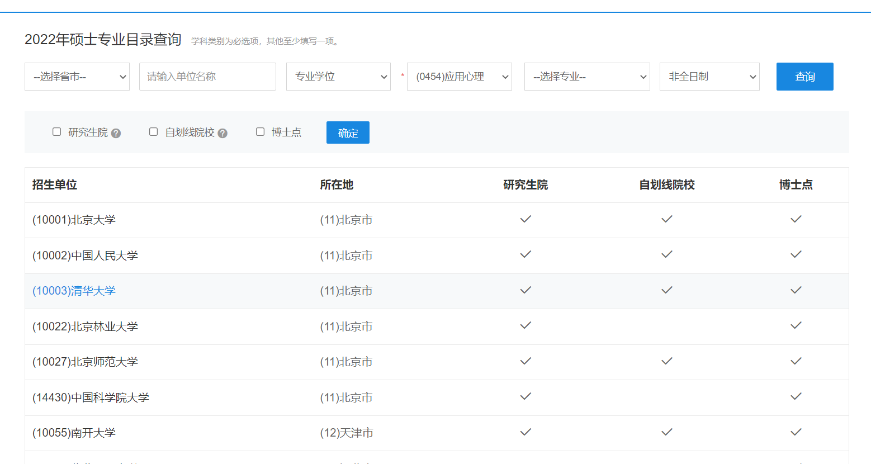Click the 博士点 checkmark for 北京大学

pos(796,219)
